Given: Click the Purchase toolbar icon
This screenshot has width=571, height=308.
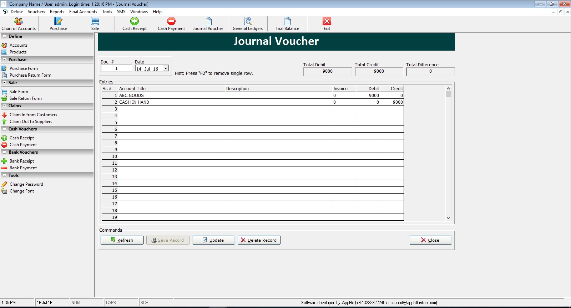Looking at the screenshot, I should [x=58, y=24].
